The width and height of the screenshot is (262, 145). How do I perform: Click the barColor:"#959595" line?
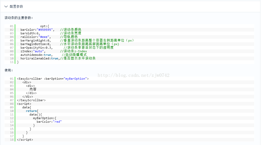point(37,30)
